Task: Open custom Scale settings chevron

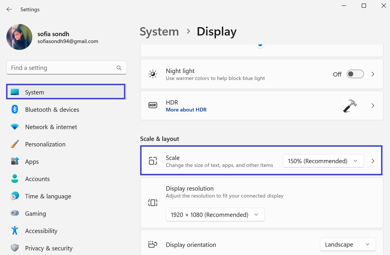Action: pos(373,161)
